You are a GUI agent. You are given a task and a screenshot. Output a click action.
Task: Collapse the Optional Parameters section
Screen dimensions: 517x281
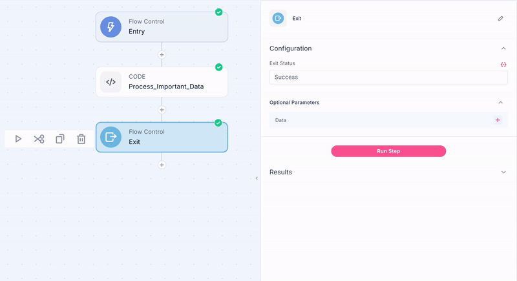(x=500, y=102)
